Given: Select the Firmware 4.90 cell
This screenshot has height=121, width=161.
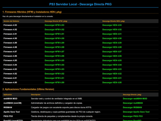Looking at the screenshot, I should click(10, 38).
